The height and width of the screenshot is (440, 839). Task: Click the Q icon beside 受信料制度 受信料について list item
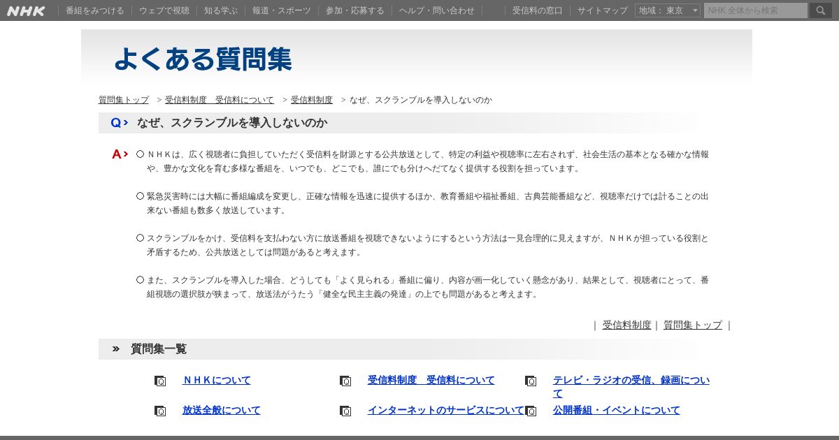[345, 381]
